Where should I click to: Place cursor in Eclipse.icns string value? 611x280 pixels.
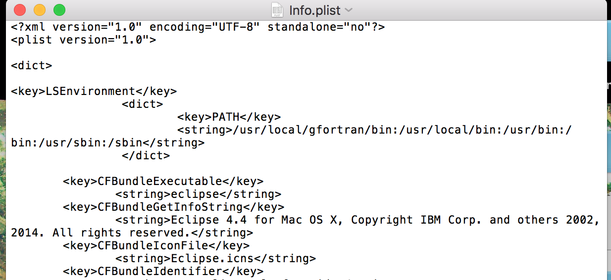click(x=215, y=258)
